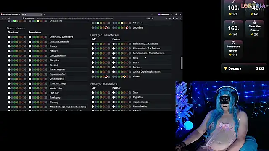Select white Self circle for Transformation

click(92, 102)
